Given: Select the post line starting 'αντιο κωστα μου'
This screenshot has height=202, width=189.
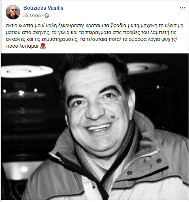Looking at the screenshot, I should (95, 26).
